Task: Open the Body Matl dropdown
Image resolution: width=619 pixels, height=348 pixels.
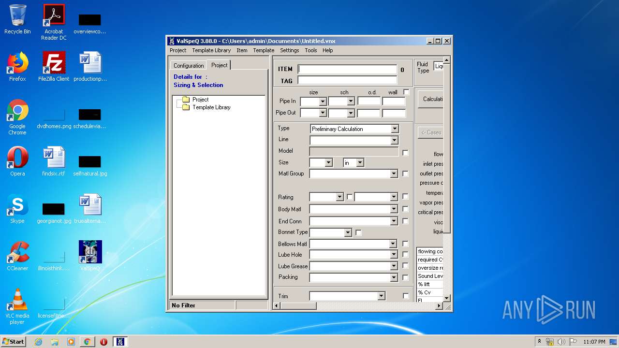Action: tap(394, 209)
